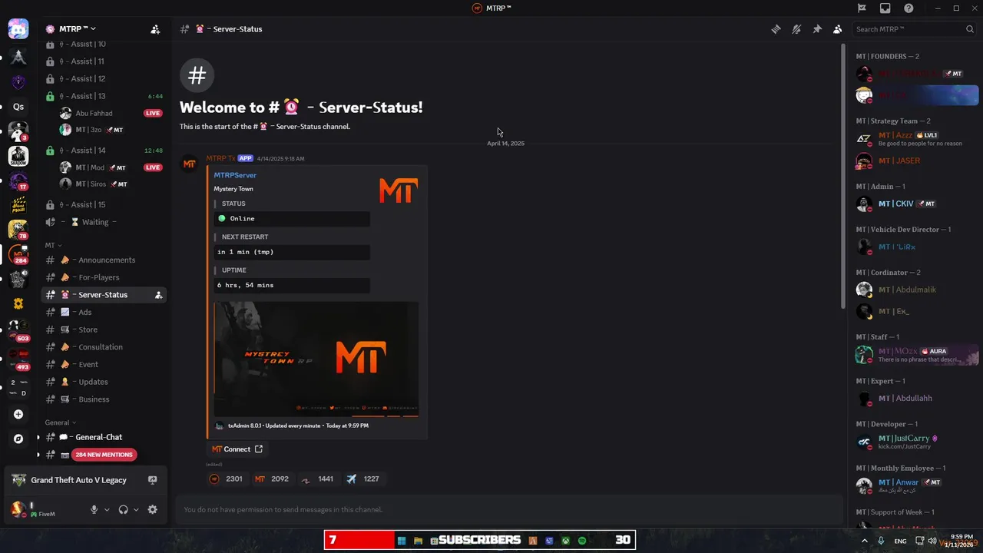Join the Waiting voice channel
Screen dimensions: 983x553
[x=104, y=222]
